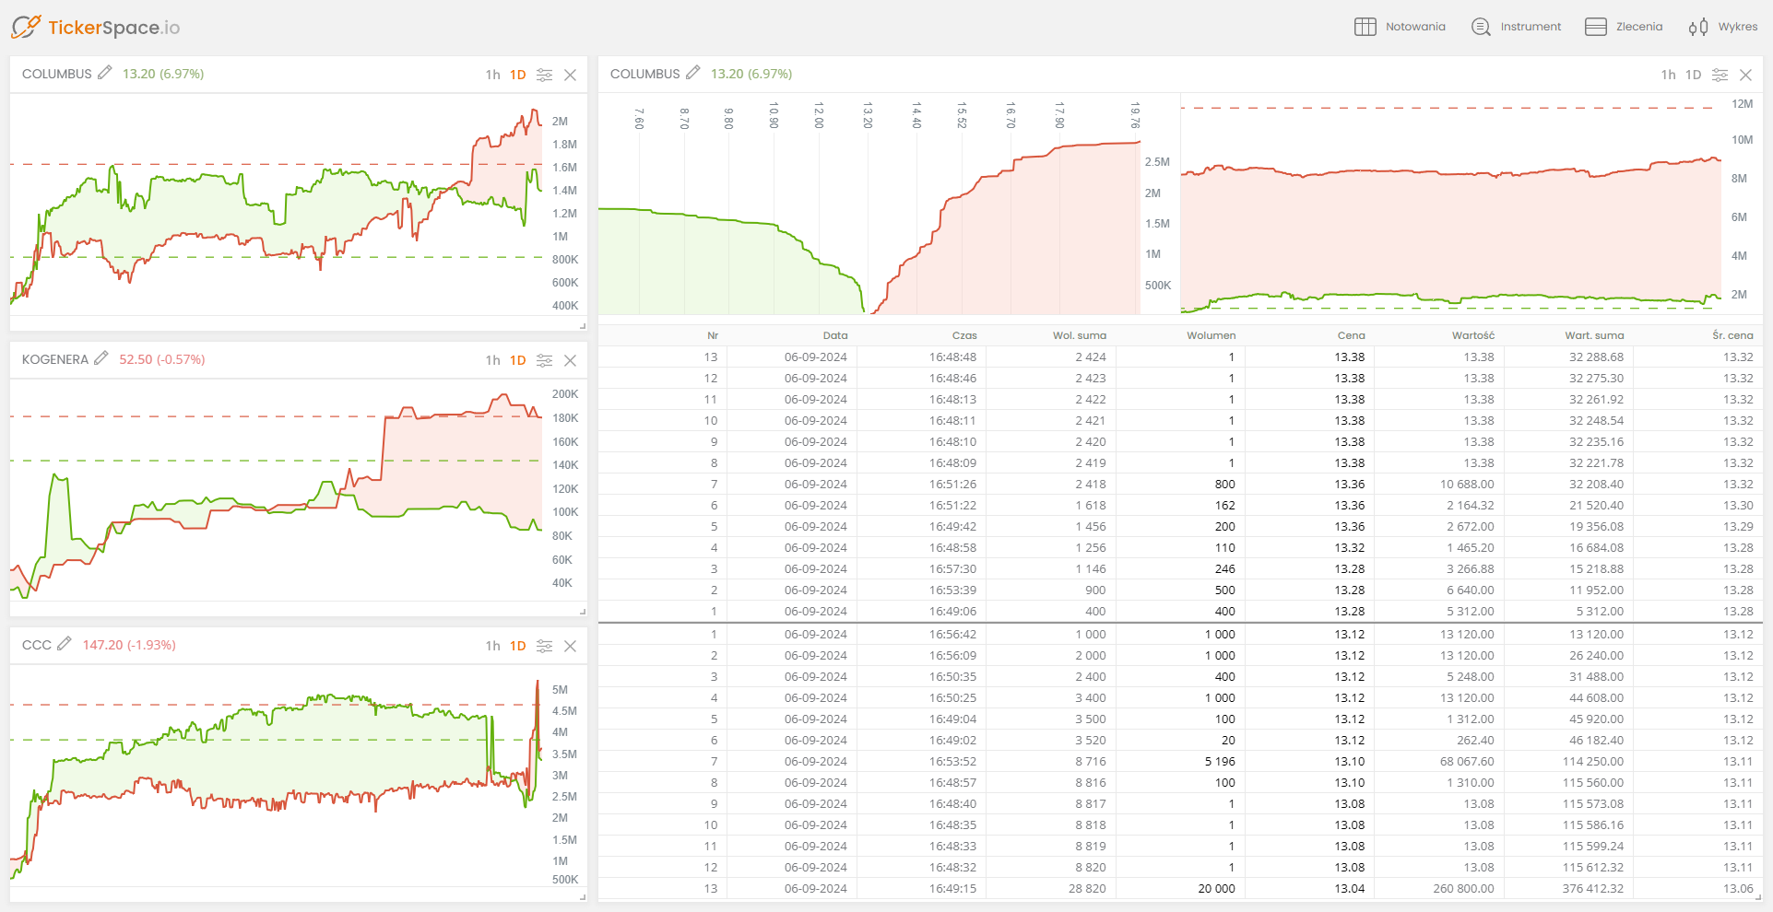
Task: Set KOGENERA chart interval to 1h
Action: (x=493, y=360)
